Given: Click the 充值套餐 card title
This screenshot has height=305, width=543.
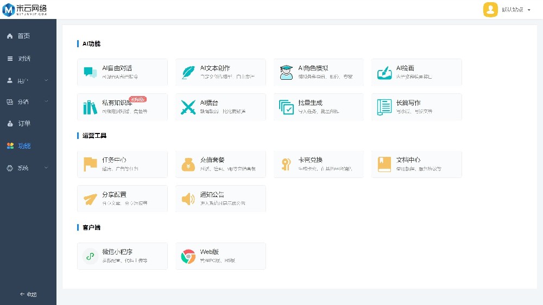Looking at the screenshot, I should [x=212, y=160].
